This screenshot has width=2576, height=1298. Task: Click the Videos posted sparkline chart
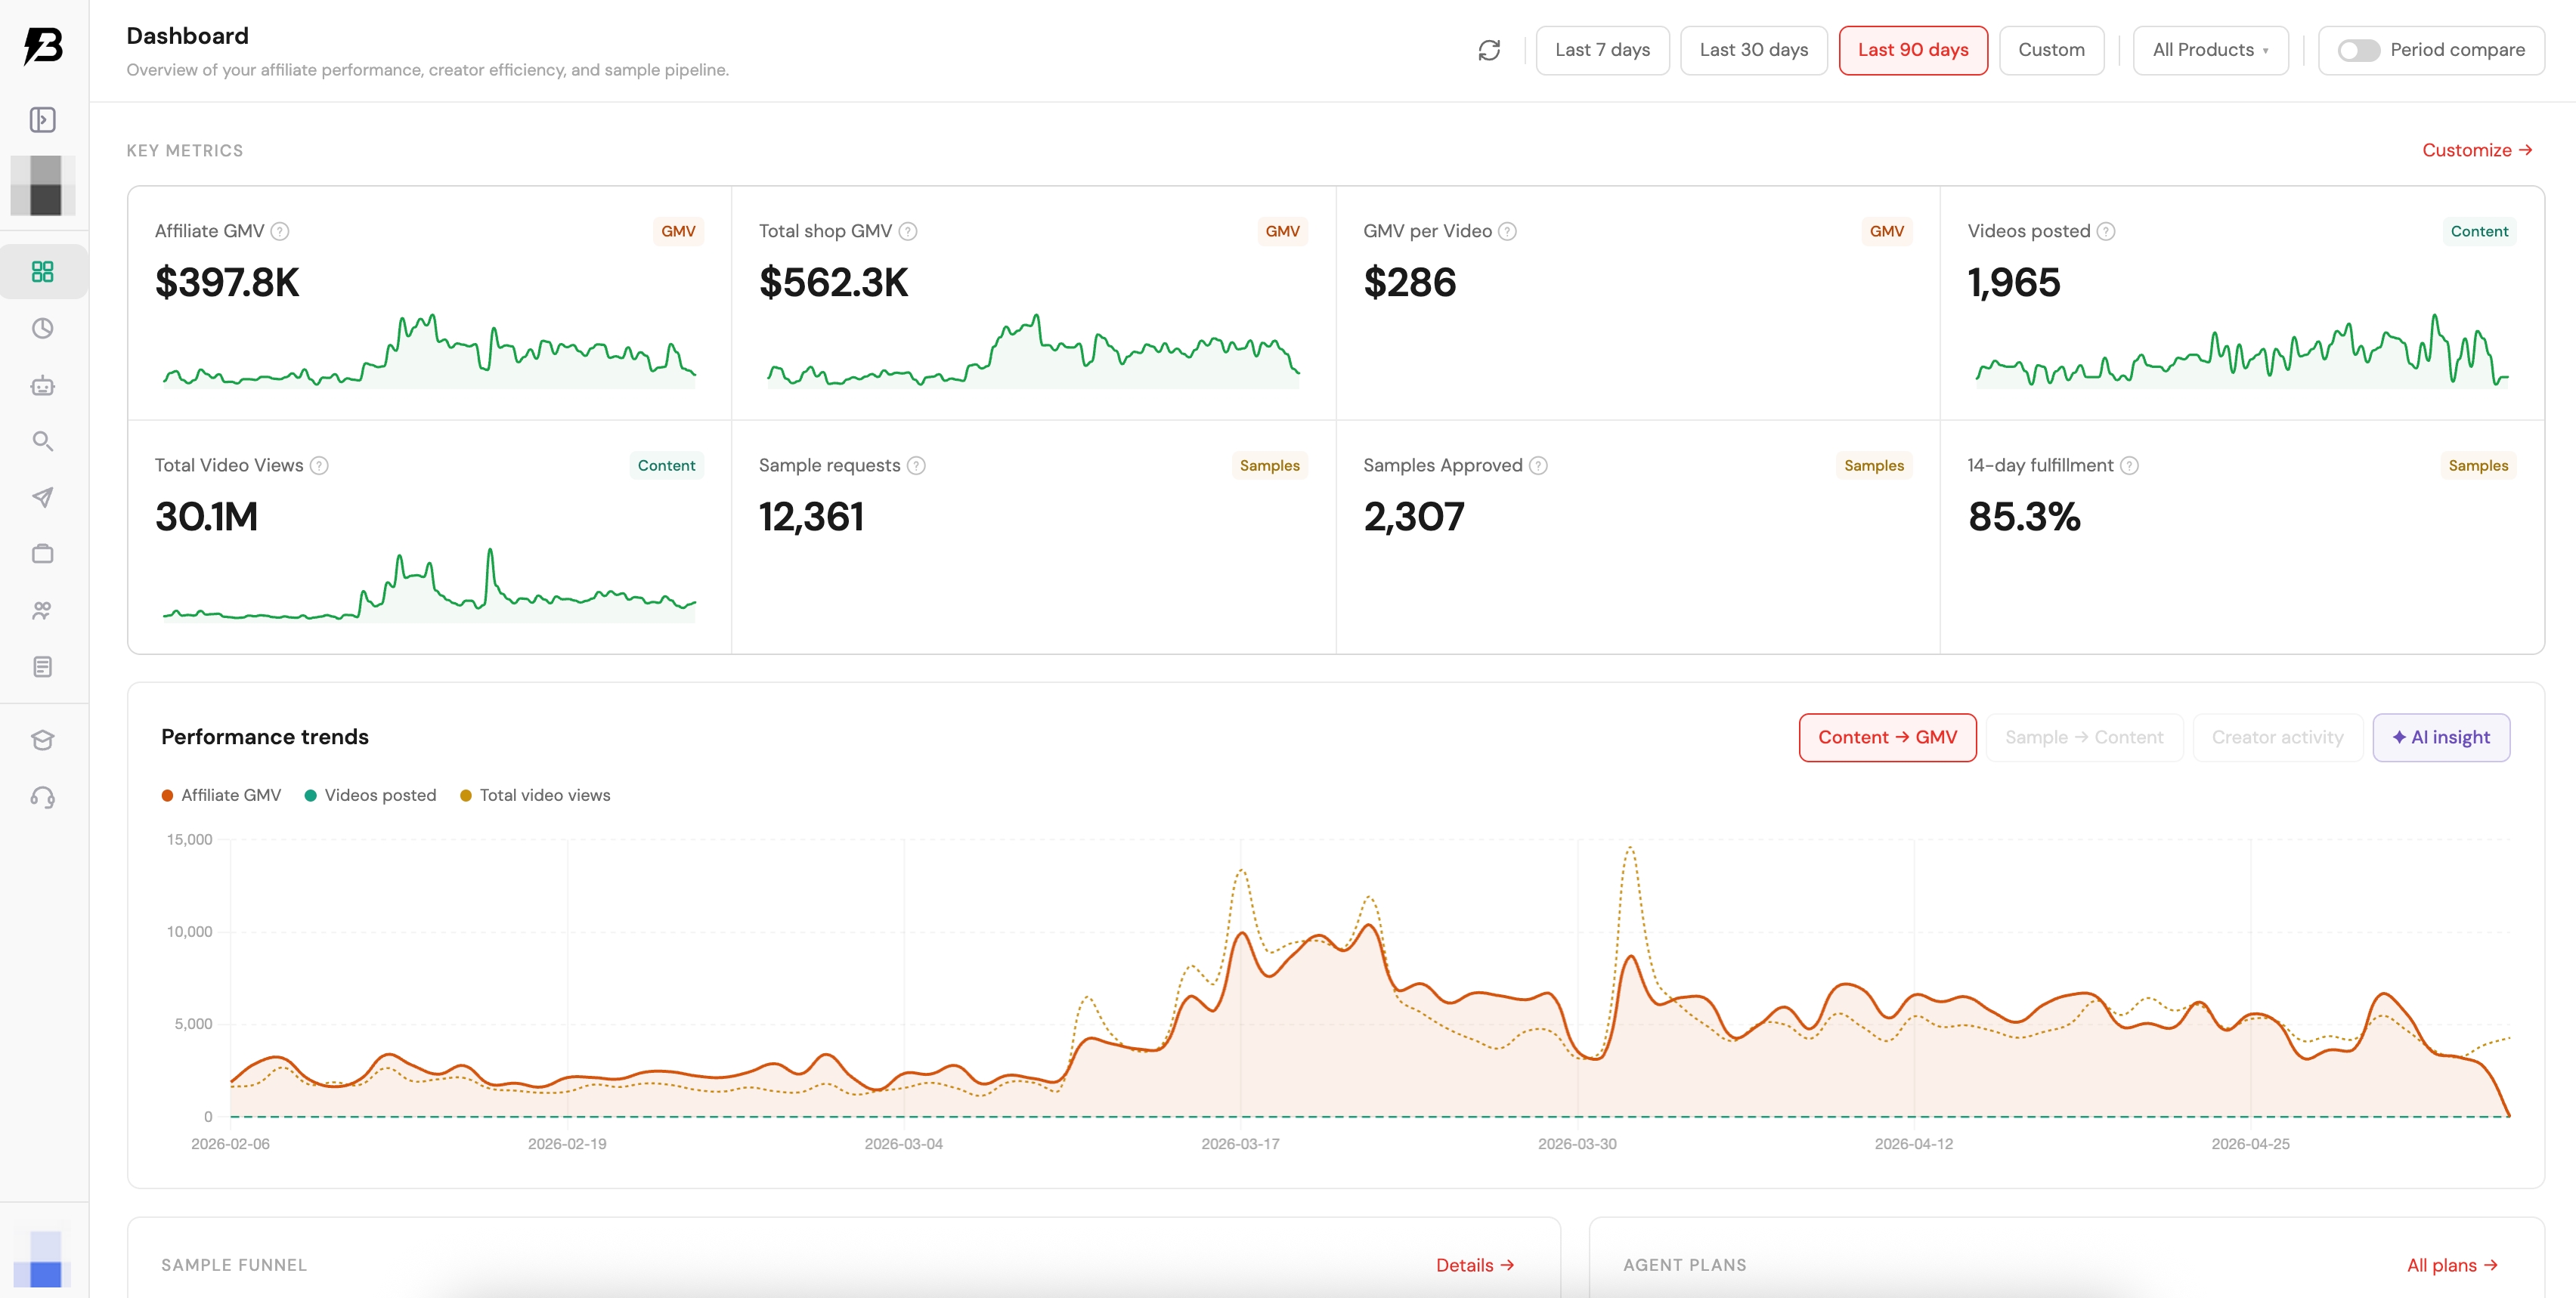[2242, 352]
